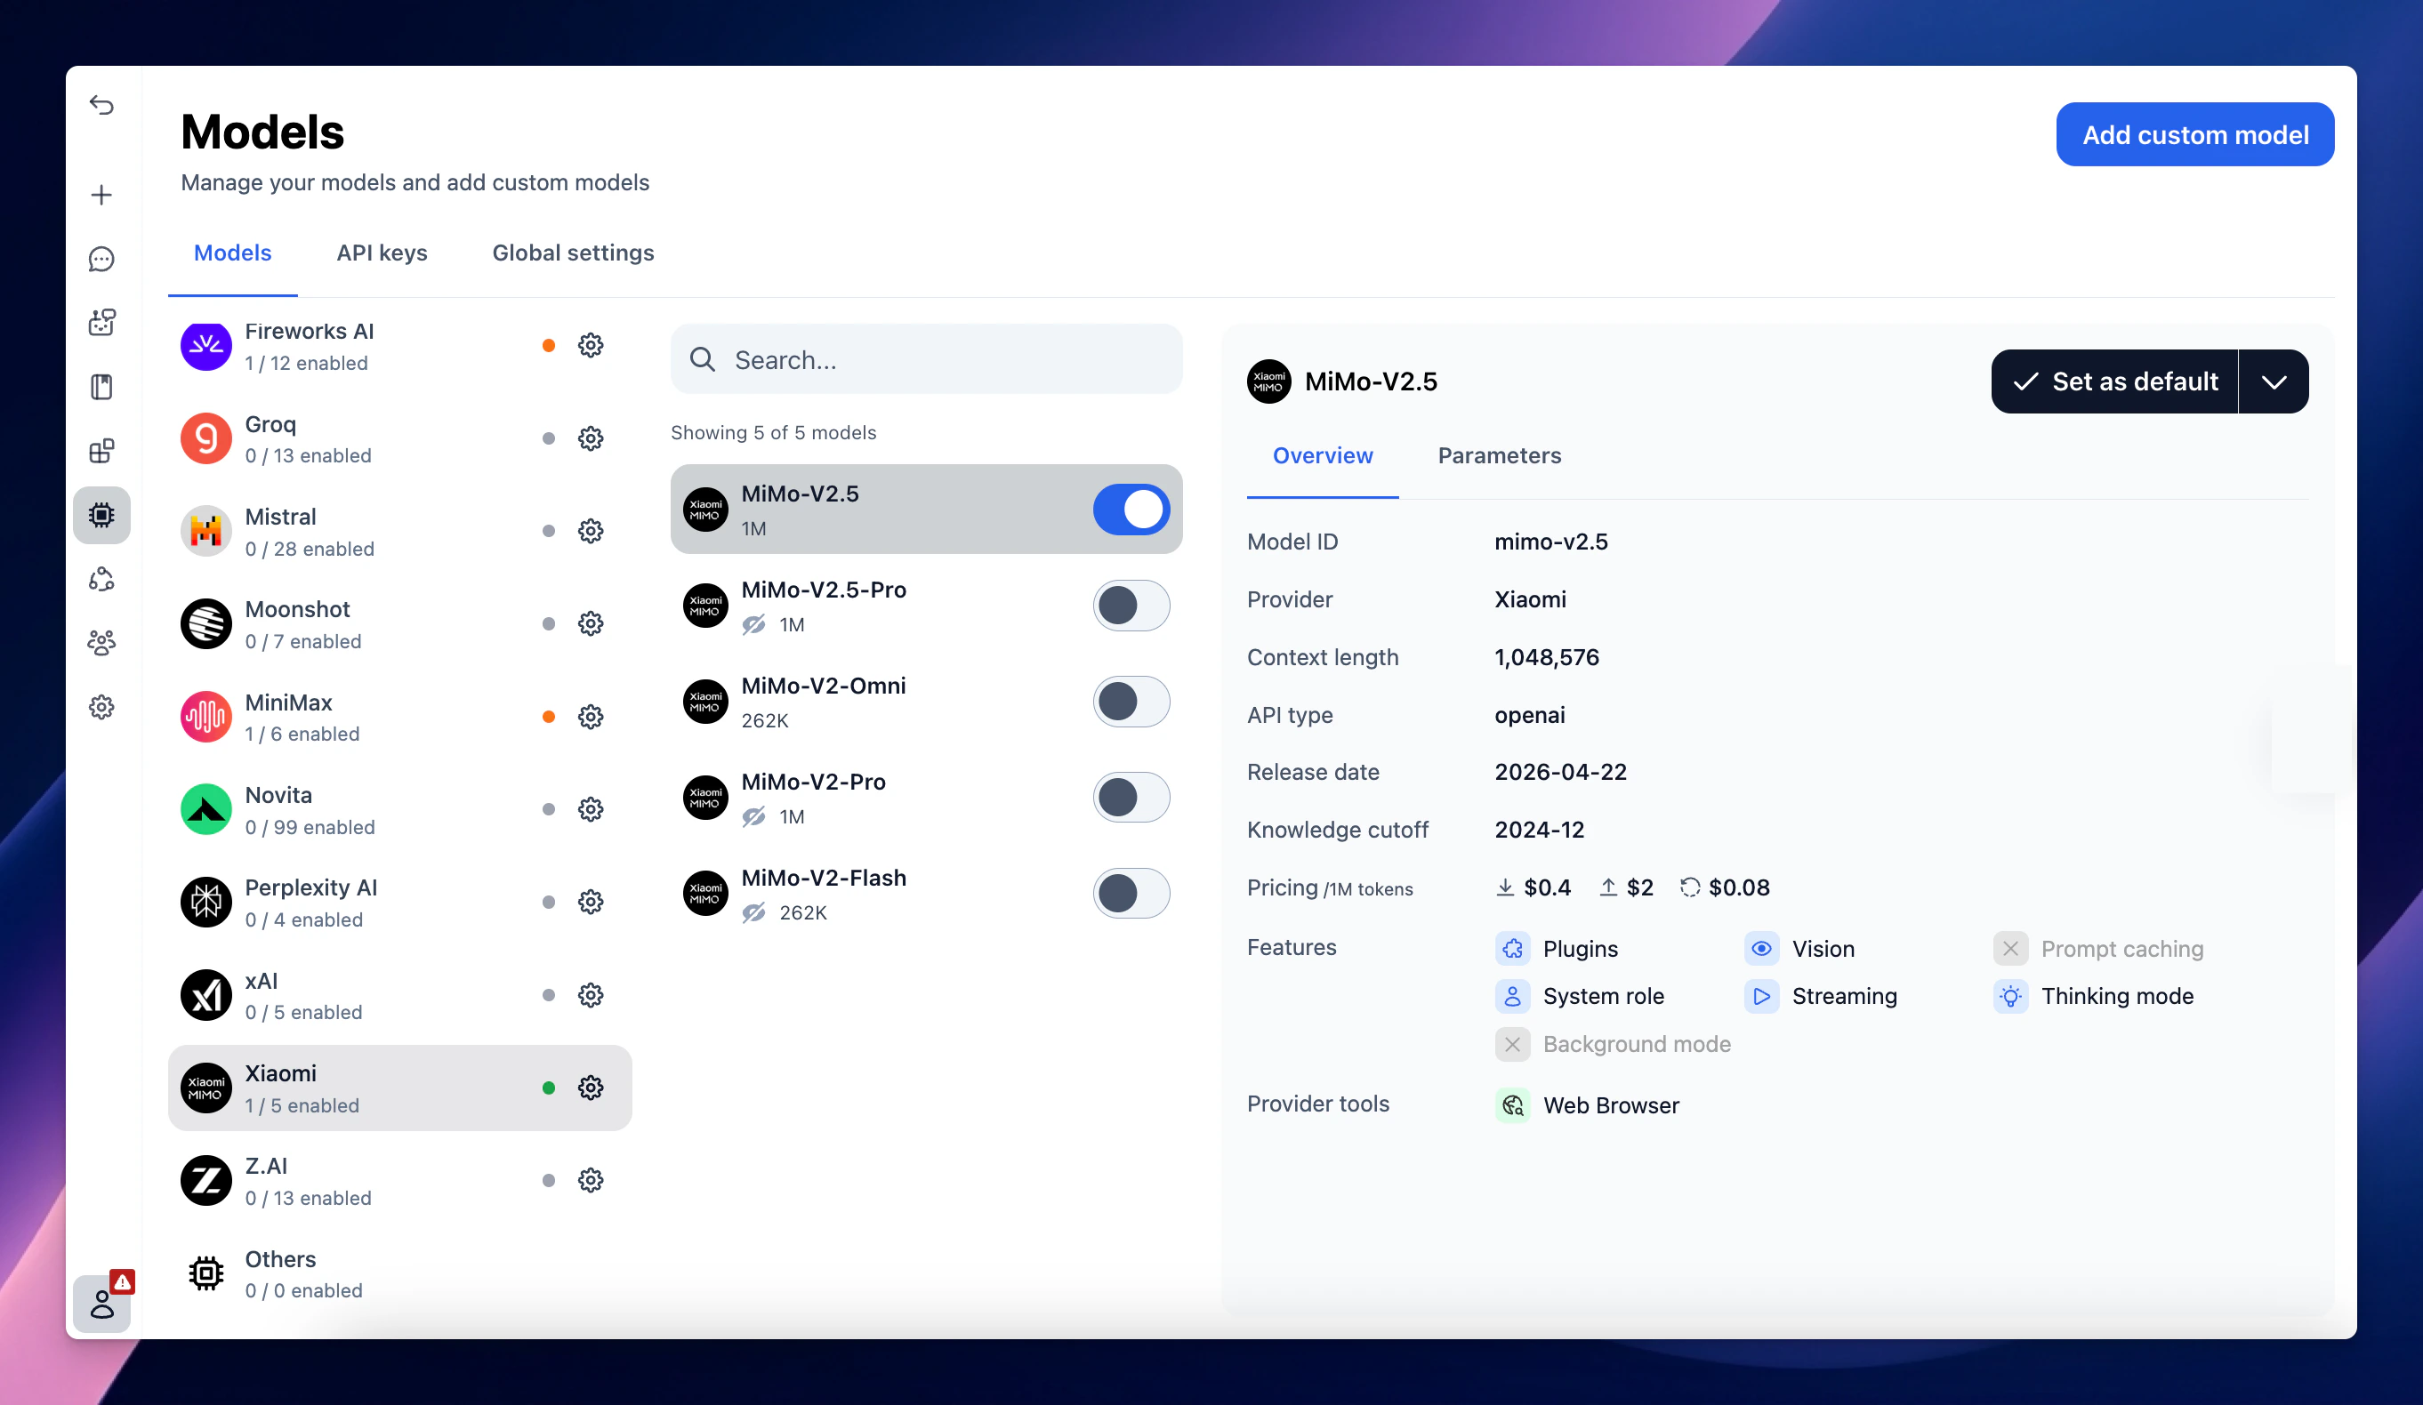Click the Plugins feature label

(1580, 950)
